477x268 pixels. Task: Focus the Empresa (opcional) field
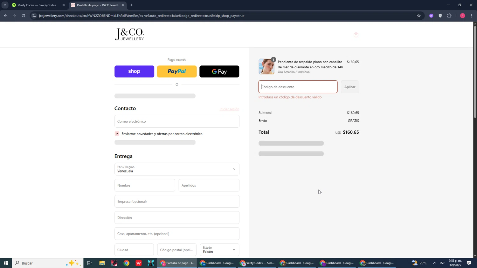pos(177,202)
